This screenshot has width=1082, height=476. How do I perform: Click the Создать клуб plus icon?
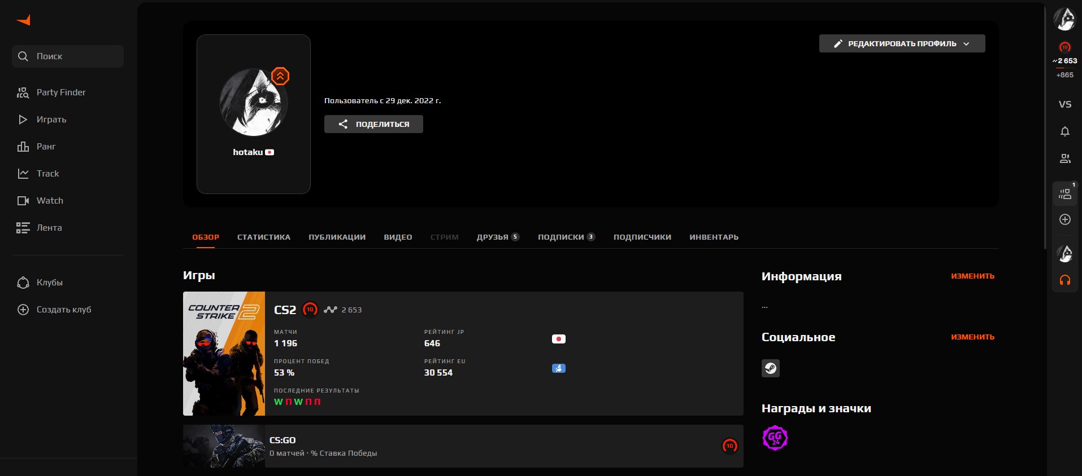point(23,310)
